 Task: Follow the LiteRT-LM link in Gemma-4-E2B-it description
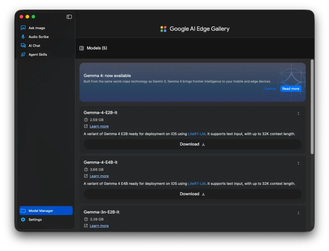[196, 134]
